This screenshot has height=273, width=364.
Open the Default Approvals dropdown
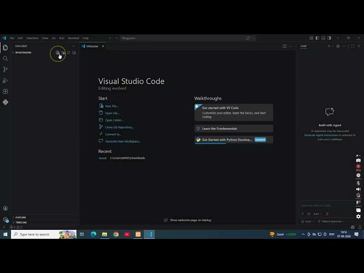tap(331, 221)
